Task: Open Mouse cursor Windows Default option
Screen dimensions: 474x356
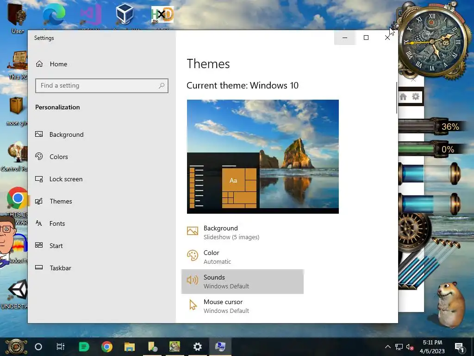Action: pyautogui.click(x=242, y=306)
